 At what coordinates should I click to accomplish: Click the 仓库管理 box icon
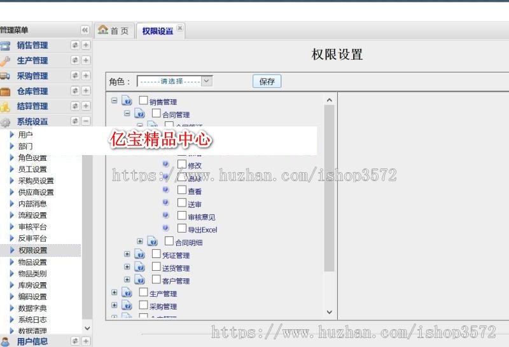click(5, 92)
